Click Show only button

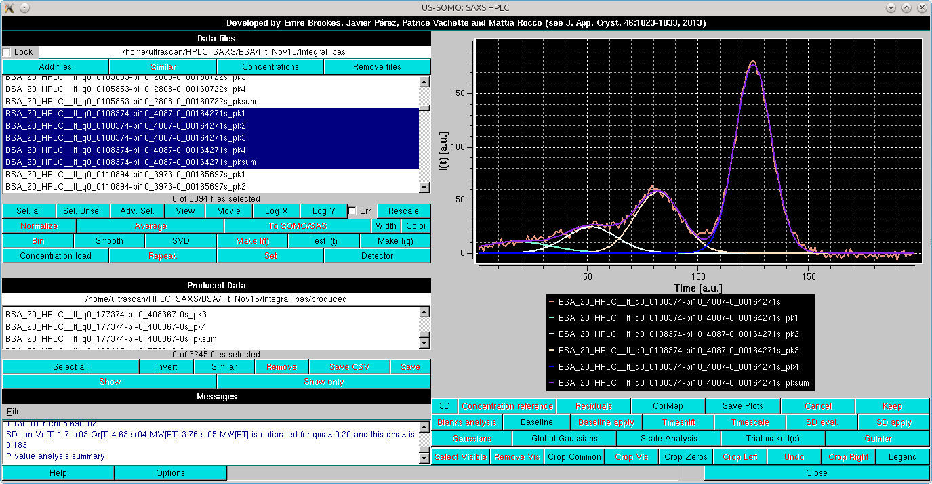[323, 382]
